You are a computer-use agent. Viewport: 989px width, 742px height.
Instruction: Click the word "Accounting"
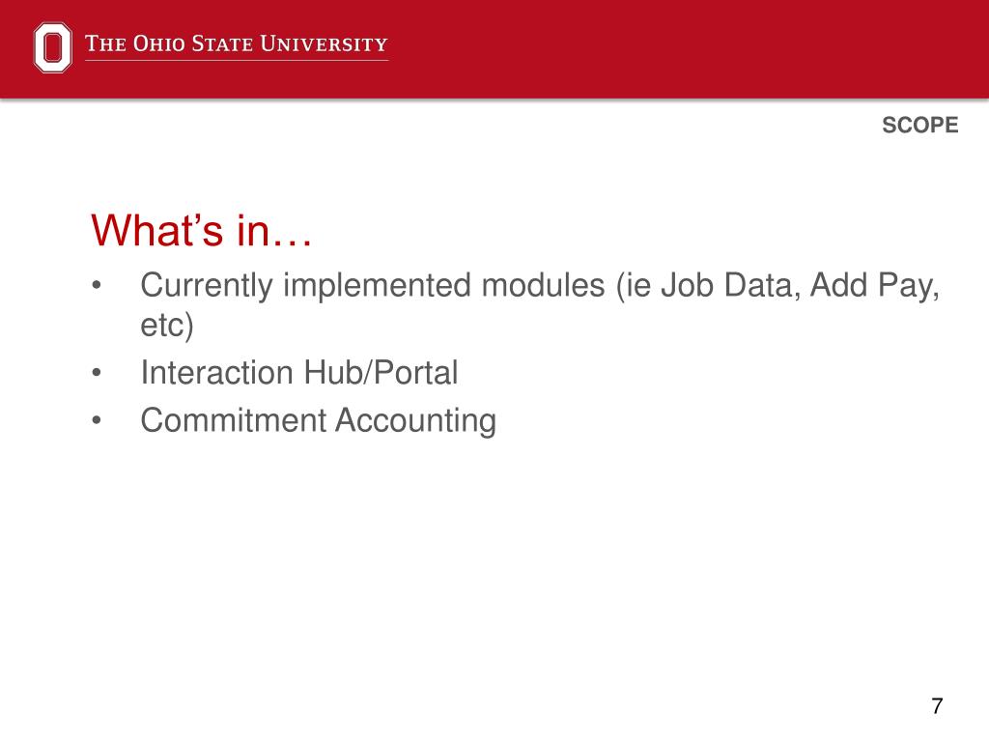point(415,421)
